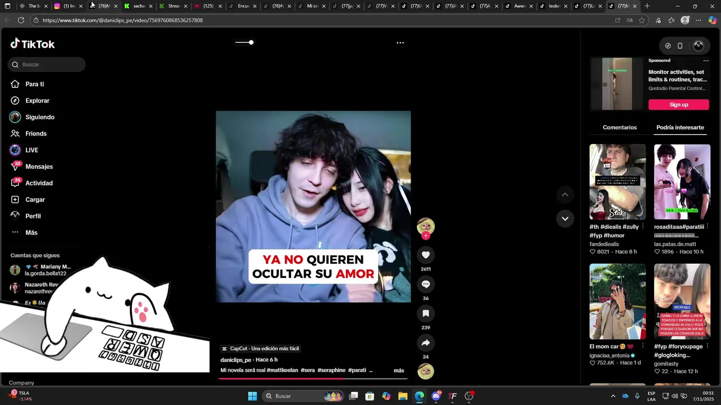Play the El mom car video thumbnail

point(617,301)
